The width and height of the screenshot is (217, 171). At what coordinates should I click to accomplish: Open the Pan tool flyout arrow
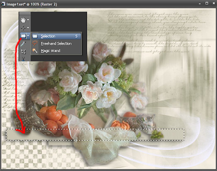(28, 20)
